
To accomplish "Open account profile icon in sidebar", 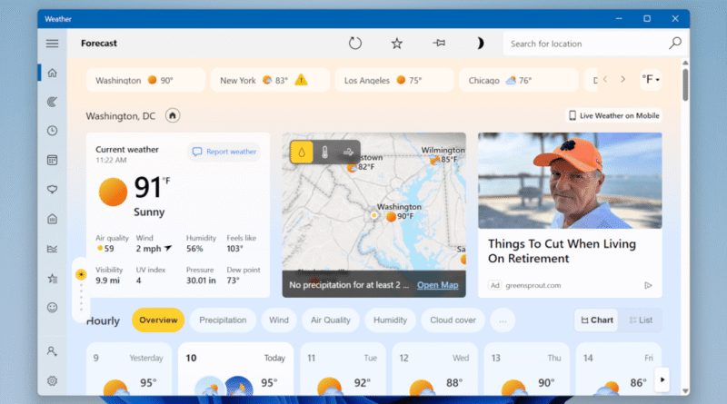I will pos(53,351).
